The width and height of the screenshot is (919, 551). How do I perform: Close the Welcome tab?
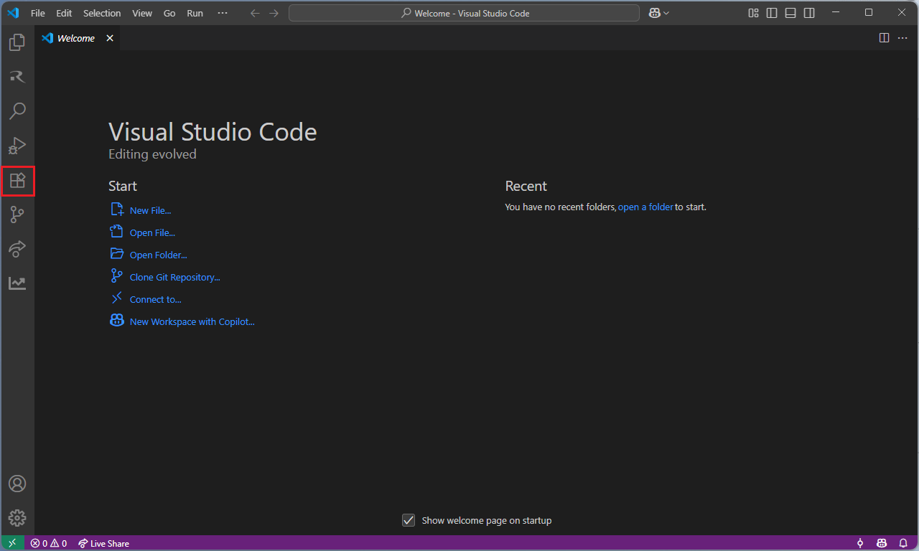coord(110,38)
